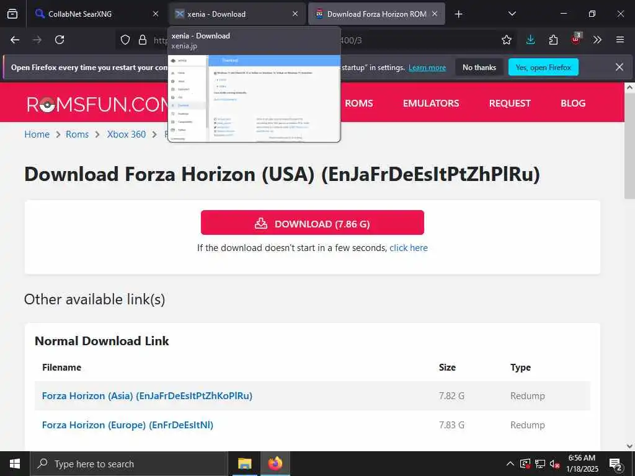The width and height of the screenshot is (635, 476).
Task: Open the taskbar clock and date
Action: point(582,464)
